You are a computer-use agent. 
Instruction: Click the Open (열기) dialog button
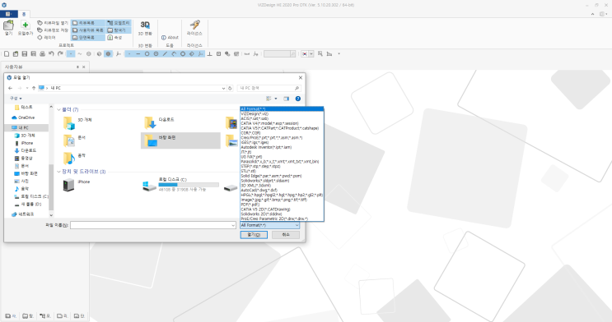click(x=254, y=235)
